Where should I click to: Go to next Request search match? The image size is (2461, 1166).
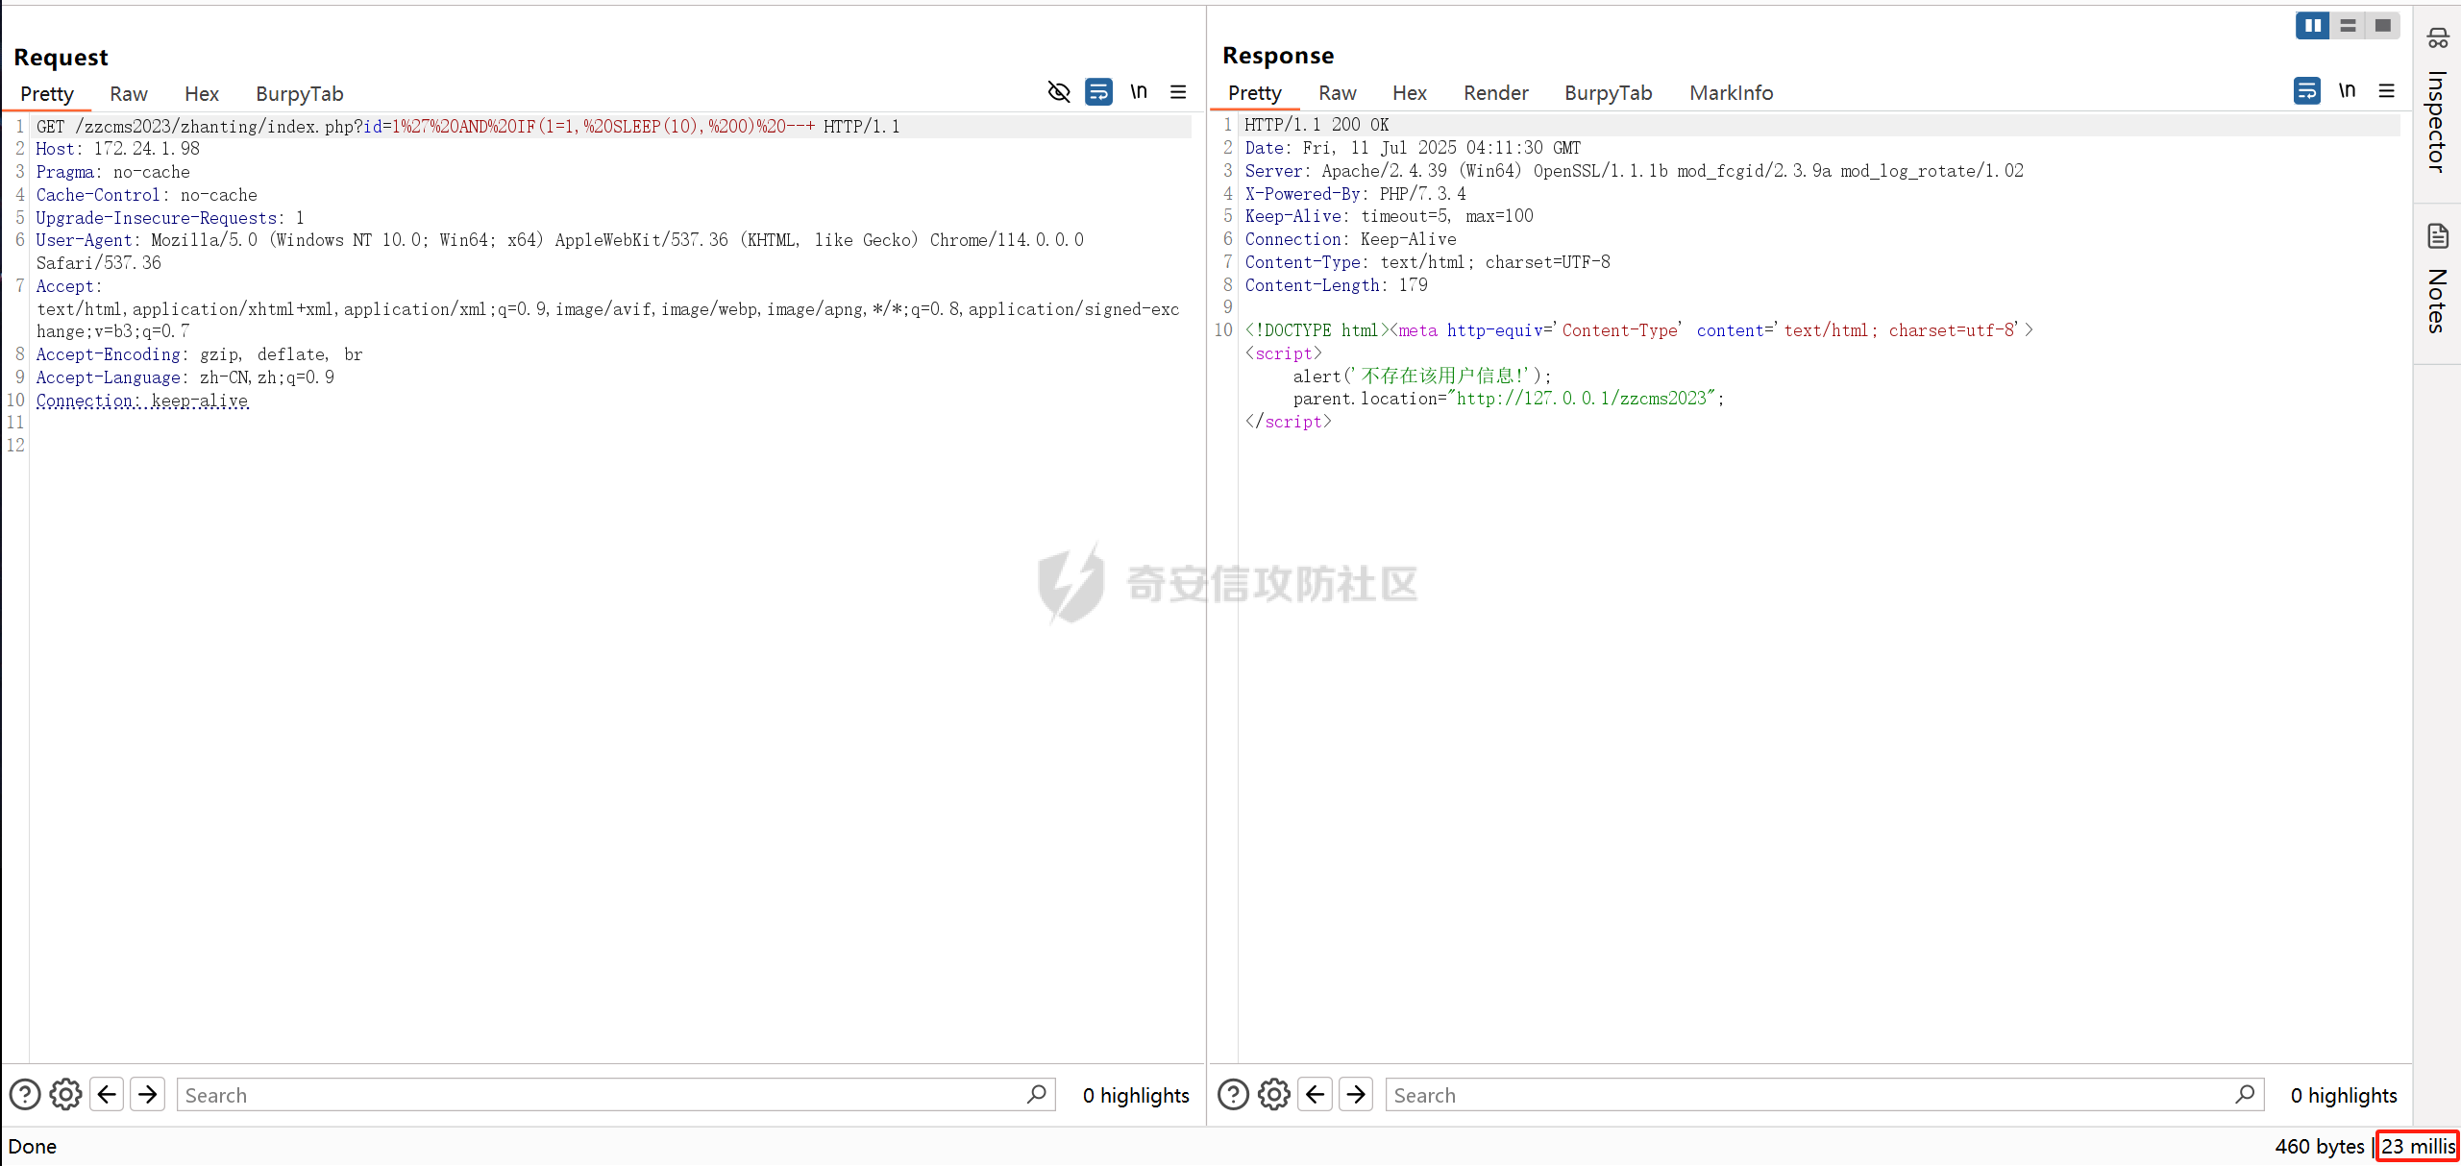[x=148, y=1094]
